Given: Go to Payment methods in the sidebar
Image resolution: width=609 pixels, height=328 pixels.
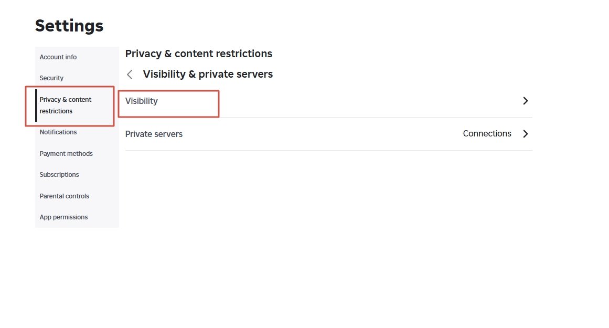Looking at the screenshot, I should tap(66, 154).
